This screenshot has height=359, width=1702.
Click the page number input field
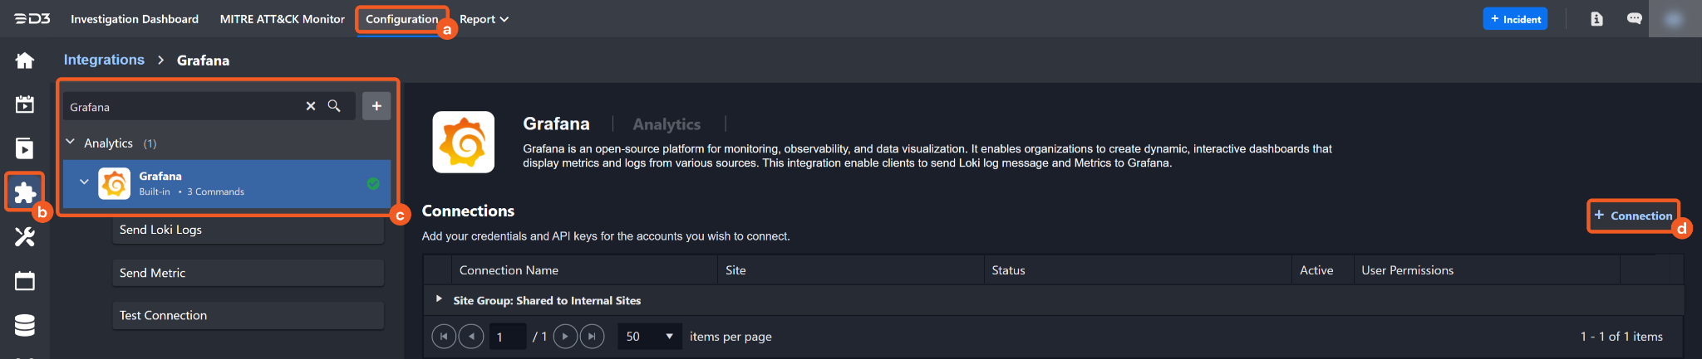(x=506, y=337)
